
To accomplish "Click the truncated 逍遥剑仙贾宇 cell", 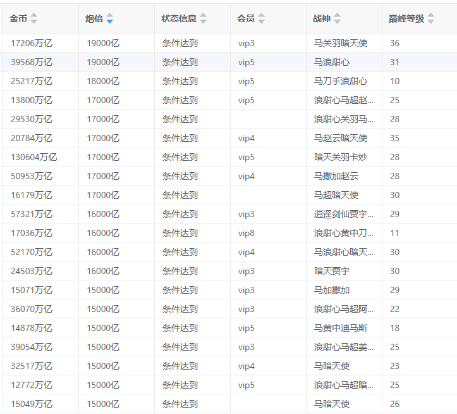I will 343,214.
